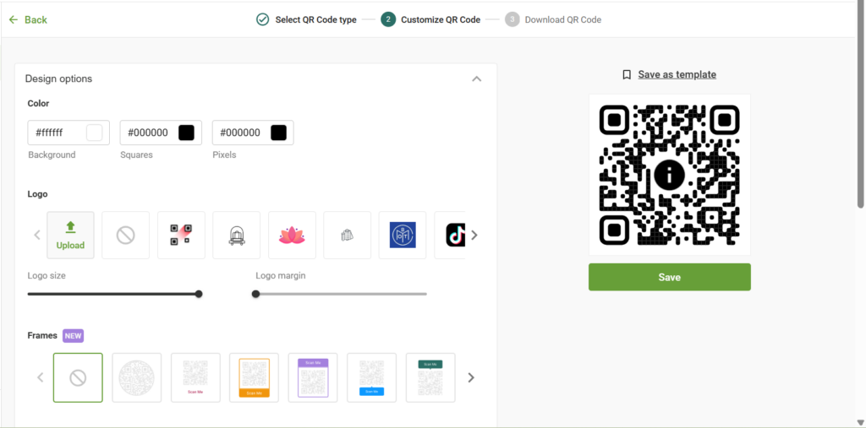
Task: Choose the QR scanner logo
Action: 181,236
